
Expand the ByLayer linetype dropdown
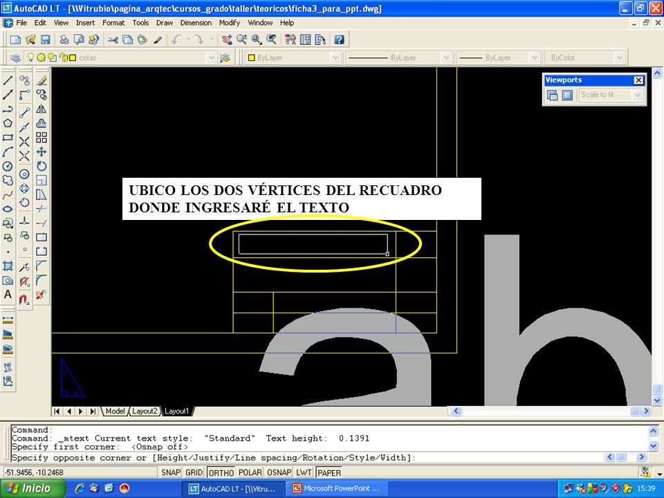coord(446,57)
